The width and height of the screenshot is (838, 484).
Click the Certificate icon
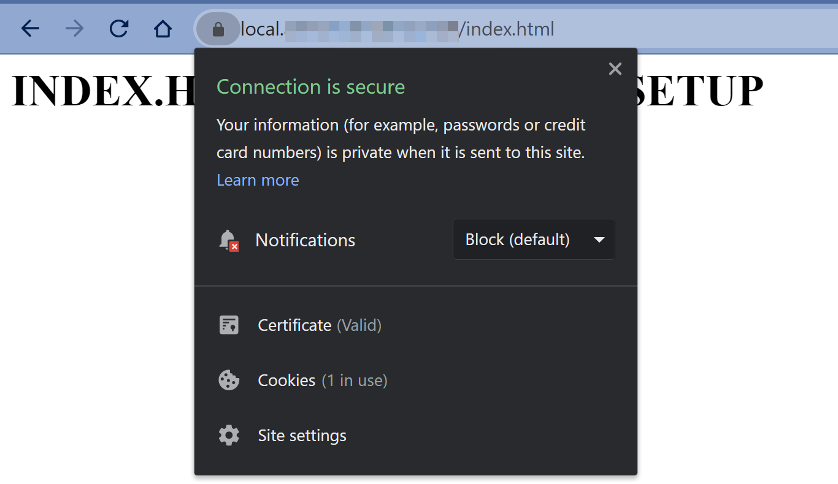[x=229, y=325]
